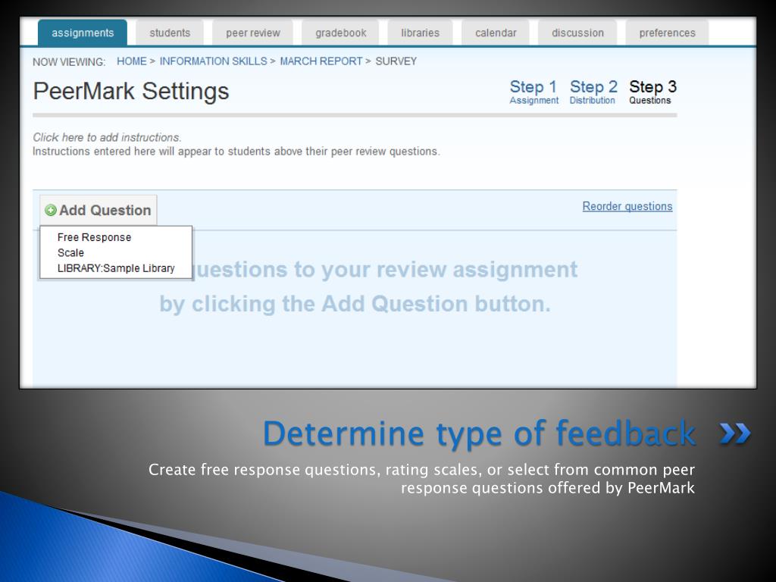Image resolution: width=776 pixels, height=582 pixels.
Task: Select Step 3 Questions
Action: click(x=652, y=92)
